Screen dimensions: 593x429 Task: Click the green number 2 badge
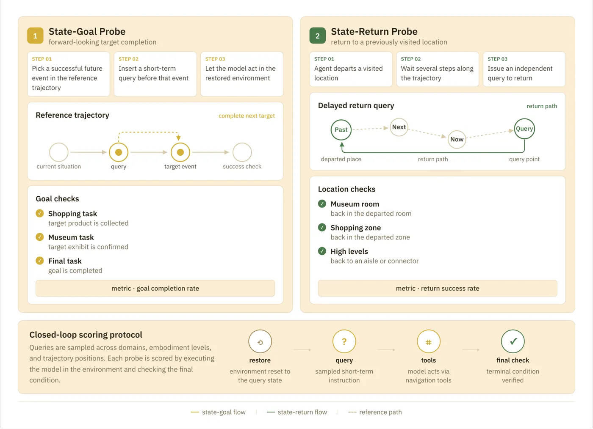tap(317, 36)
